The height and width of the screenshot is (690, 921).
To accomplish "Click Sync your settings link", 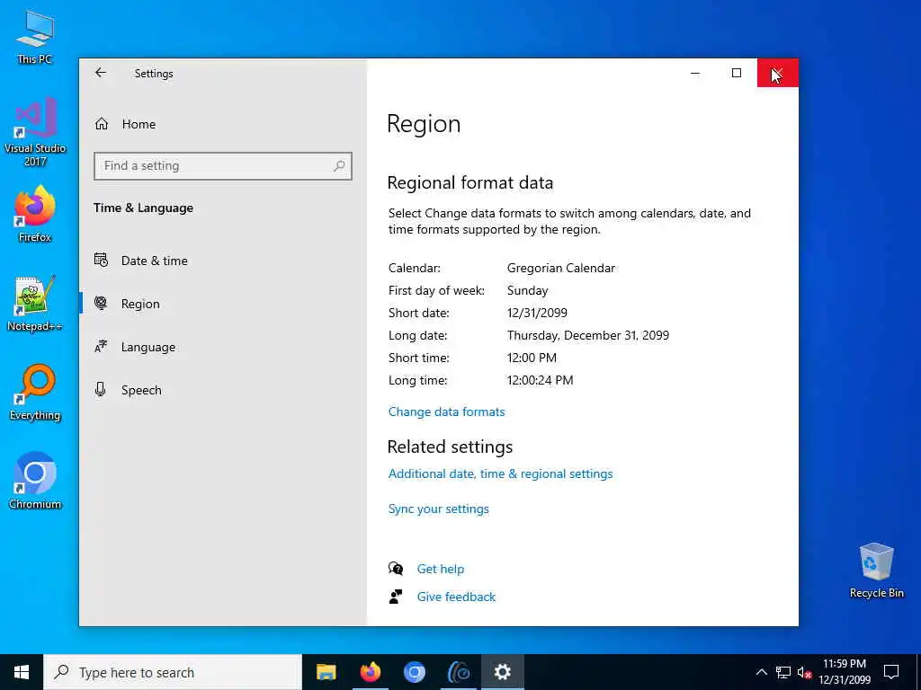I will tap(438, 509).
